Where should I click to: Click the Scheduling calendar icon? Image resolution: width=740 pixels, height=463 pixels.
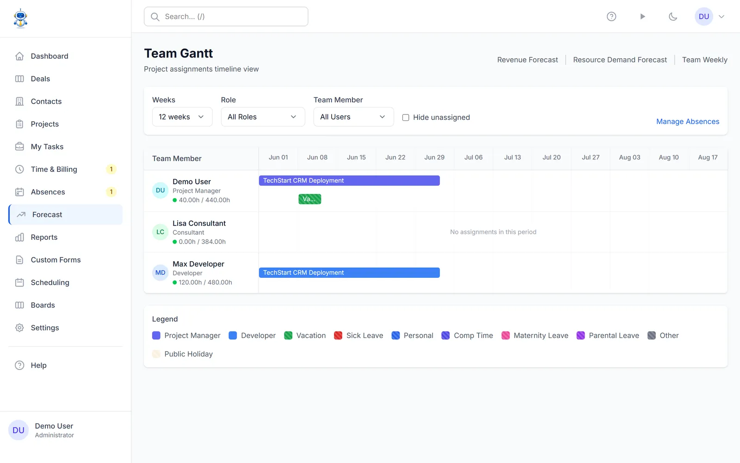pyautogui.click(x=19, y=282)
